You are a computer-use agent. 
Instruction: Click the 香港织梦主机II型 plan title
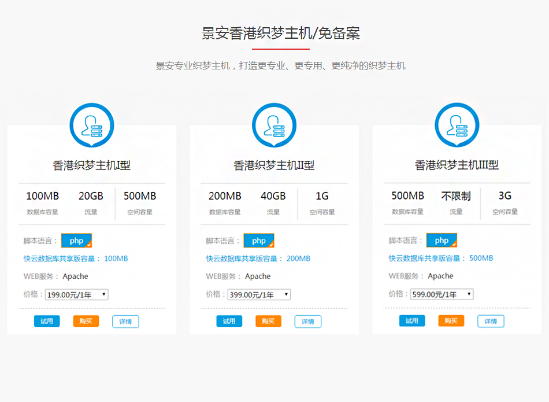click(274, 165)
